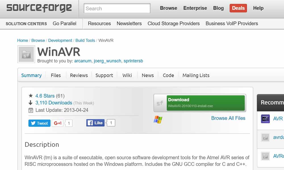Open the Newsletters link
Screen dimensions: 284x170
coord(129,24)
